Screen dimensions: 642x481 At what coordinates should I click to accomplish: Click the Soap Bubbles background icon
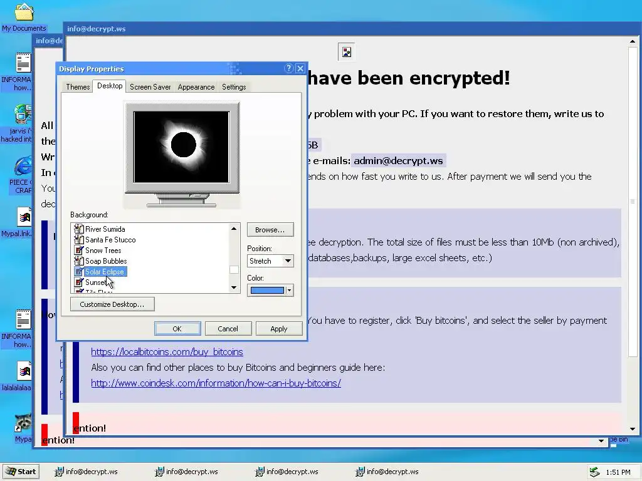[78, 261]
